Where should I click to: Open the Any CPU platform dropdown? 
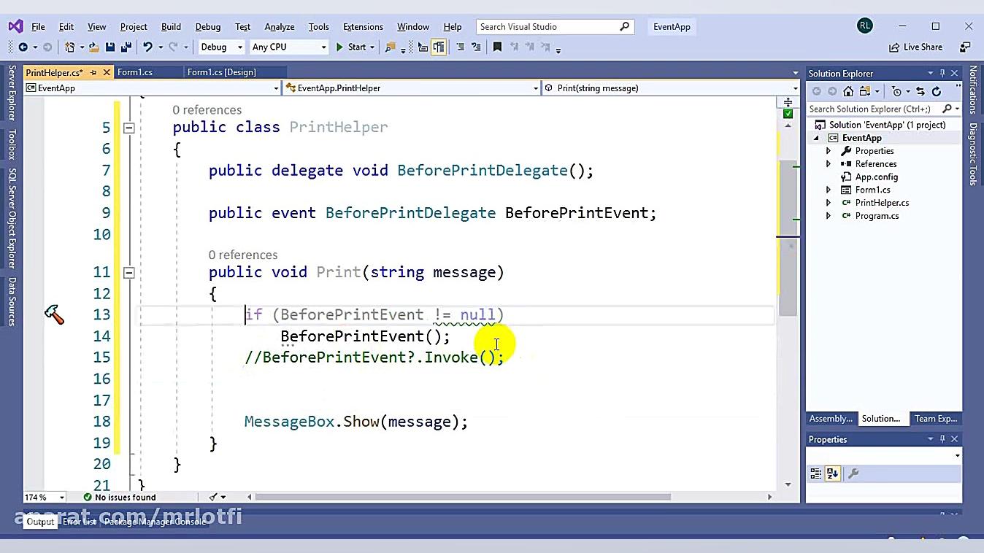click(x=289, y=47)
